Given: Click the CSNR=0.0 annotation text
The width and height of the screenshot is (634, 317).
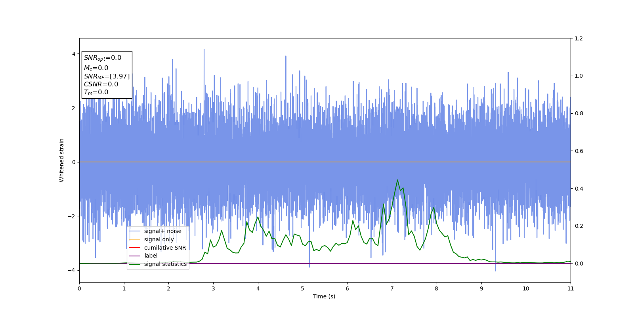Looking at the screenshot, I should [101, 84].
